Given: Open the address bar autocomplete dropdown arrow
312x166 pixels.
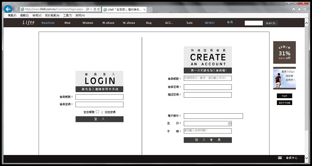Looking at the screenshot, I should [x=91, y=9].
